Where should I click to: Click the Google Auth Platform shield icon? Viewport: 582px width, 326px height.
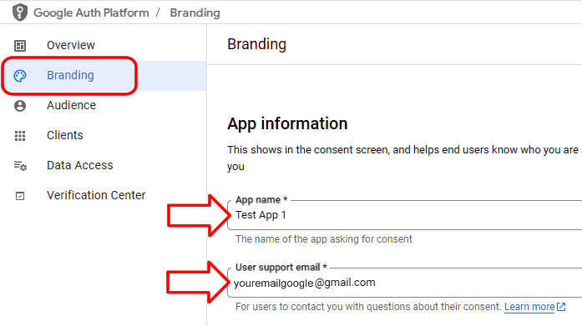[20, 13]
